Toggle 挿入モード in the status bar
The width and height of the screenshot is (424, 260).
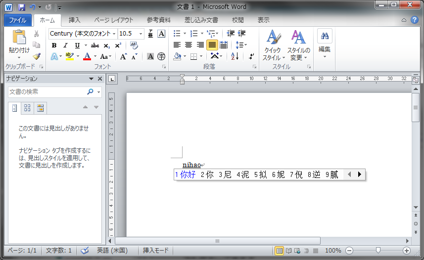point(156,251)
